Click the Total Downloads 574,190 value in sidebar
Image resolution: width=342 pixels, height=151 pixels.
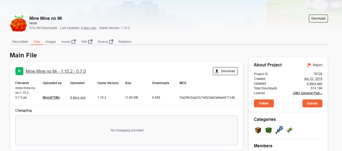317,88
